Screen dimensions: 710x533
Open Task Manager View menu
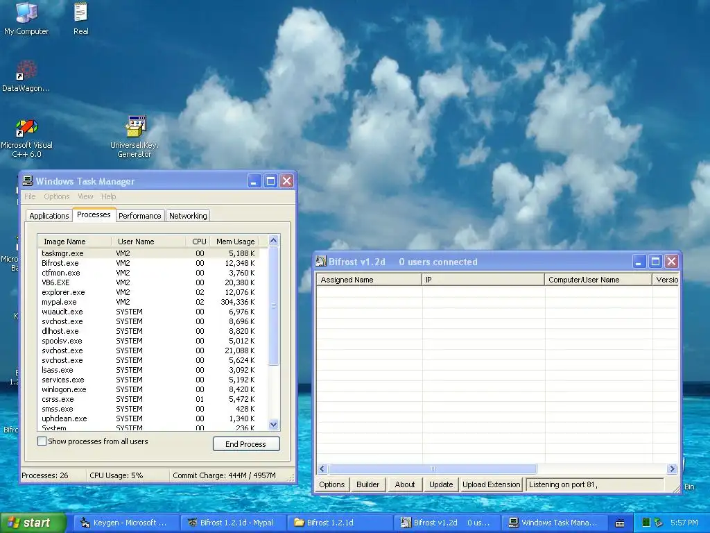85,196
